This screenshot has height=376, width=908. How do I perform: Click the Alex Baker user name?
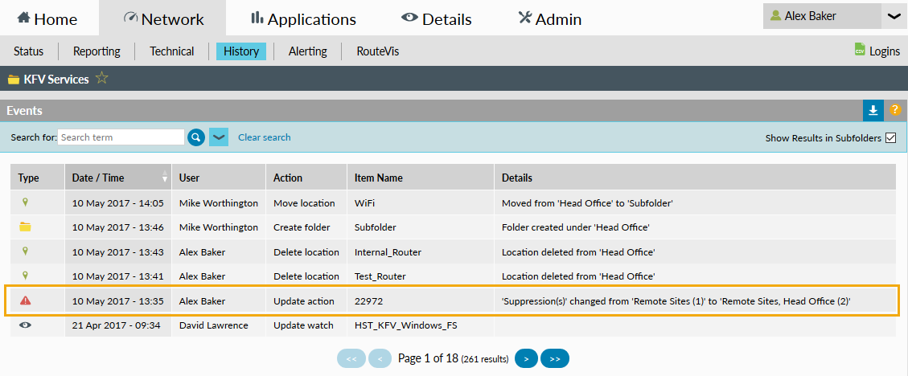pyautogui.click(x=810, y=16)
